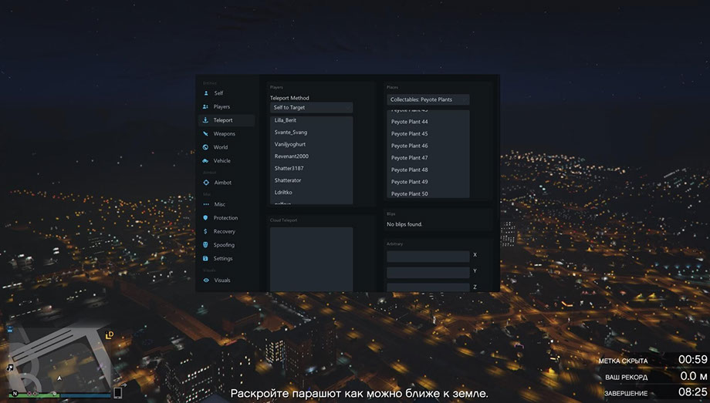Expand the Collectables: Peyote Plants dropdown

tap(428, 100)
